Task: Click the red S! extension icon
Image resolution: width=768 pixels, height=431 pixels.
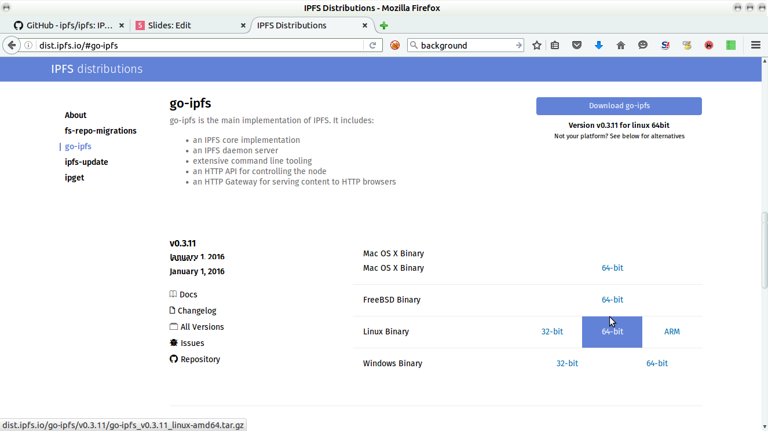Action: [x=665, y=45]
